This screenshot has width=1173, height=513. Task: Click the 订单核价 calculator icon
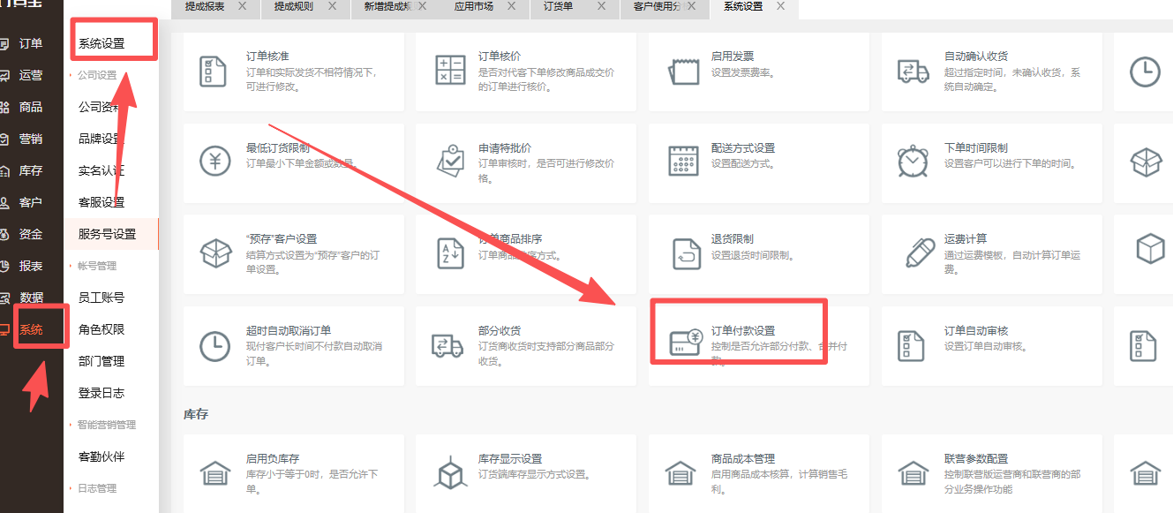tap(451, 72)
